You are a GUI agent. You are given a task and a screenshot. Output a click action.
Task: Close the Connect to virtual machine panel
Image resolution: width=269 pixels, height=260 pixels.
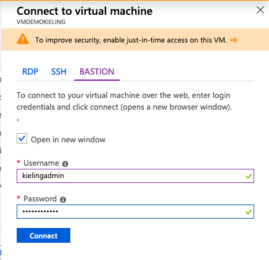point(260,10)
